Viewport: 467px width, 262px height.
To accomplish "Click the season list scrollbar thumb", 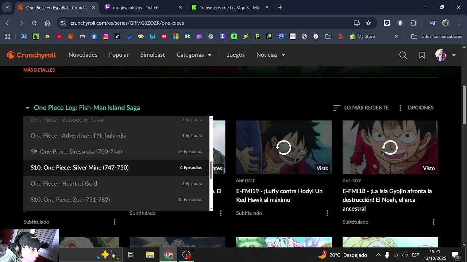I will [211, 170].
